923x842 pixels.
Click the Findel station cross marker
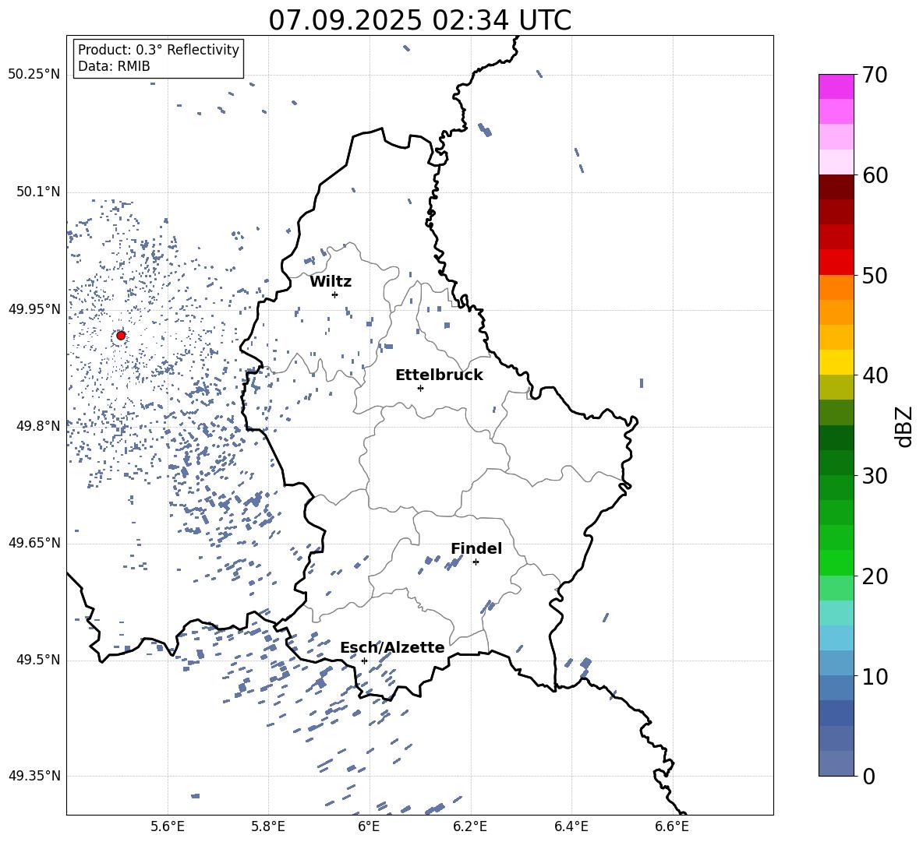tap(476, 562)
